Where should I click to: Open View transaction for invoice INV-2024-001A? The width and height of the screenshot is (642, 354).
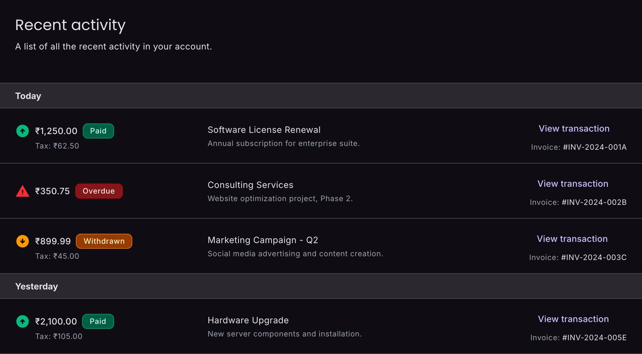pos(574,129)
